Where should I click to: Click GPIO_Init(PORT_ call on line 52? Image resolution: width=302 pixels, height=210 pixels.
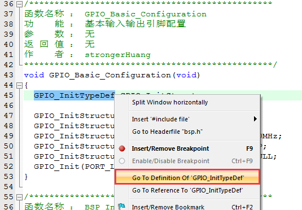point(74,167)
